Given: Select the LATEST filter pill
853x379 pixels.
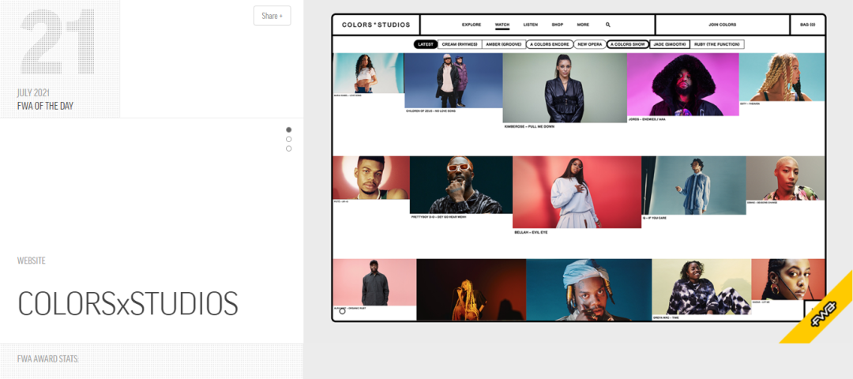Looking at the screenshot, I should [425, 44].
